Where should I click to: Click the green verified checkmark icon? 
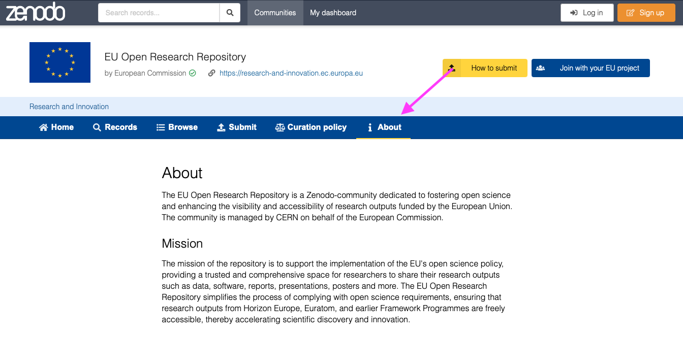pyautogui.click(x=193, y=73)
